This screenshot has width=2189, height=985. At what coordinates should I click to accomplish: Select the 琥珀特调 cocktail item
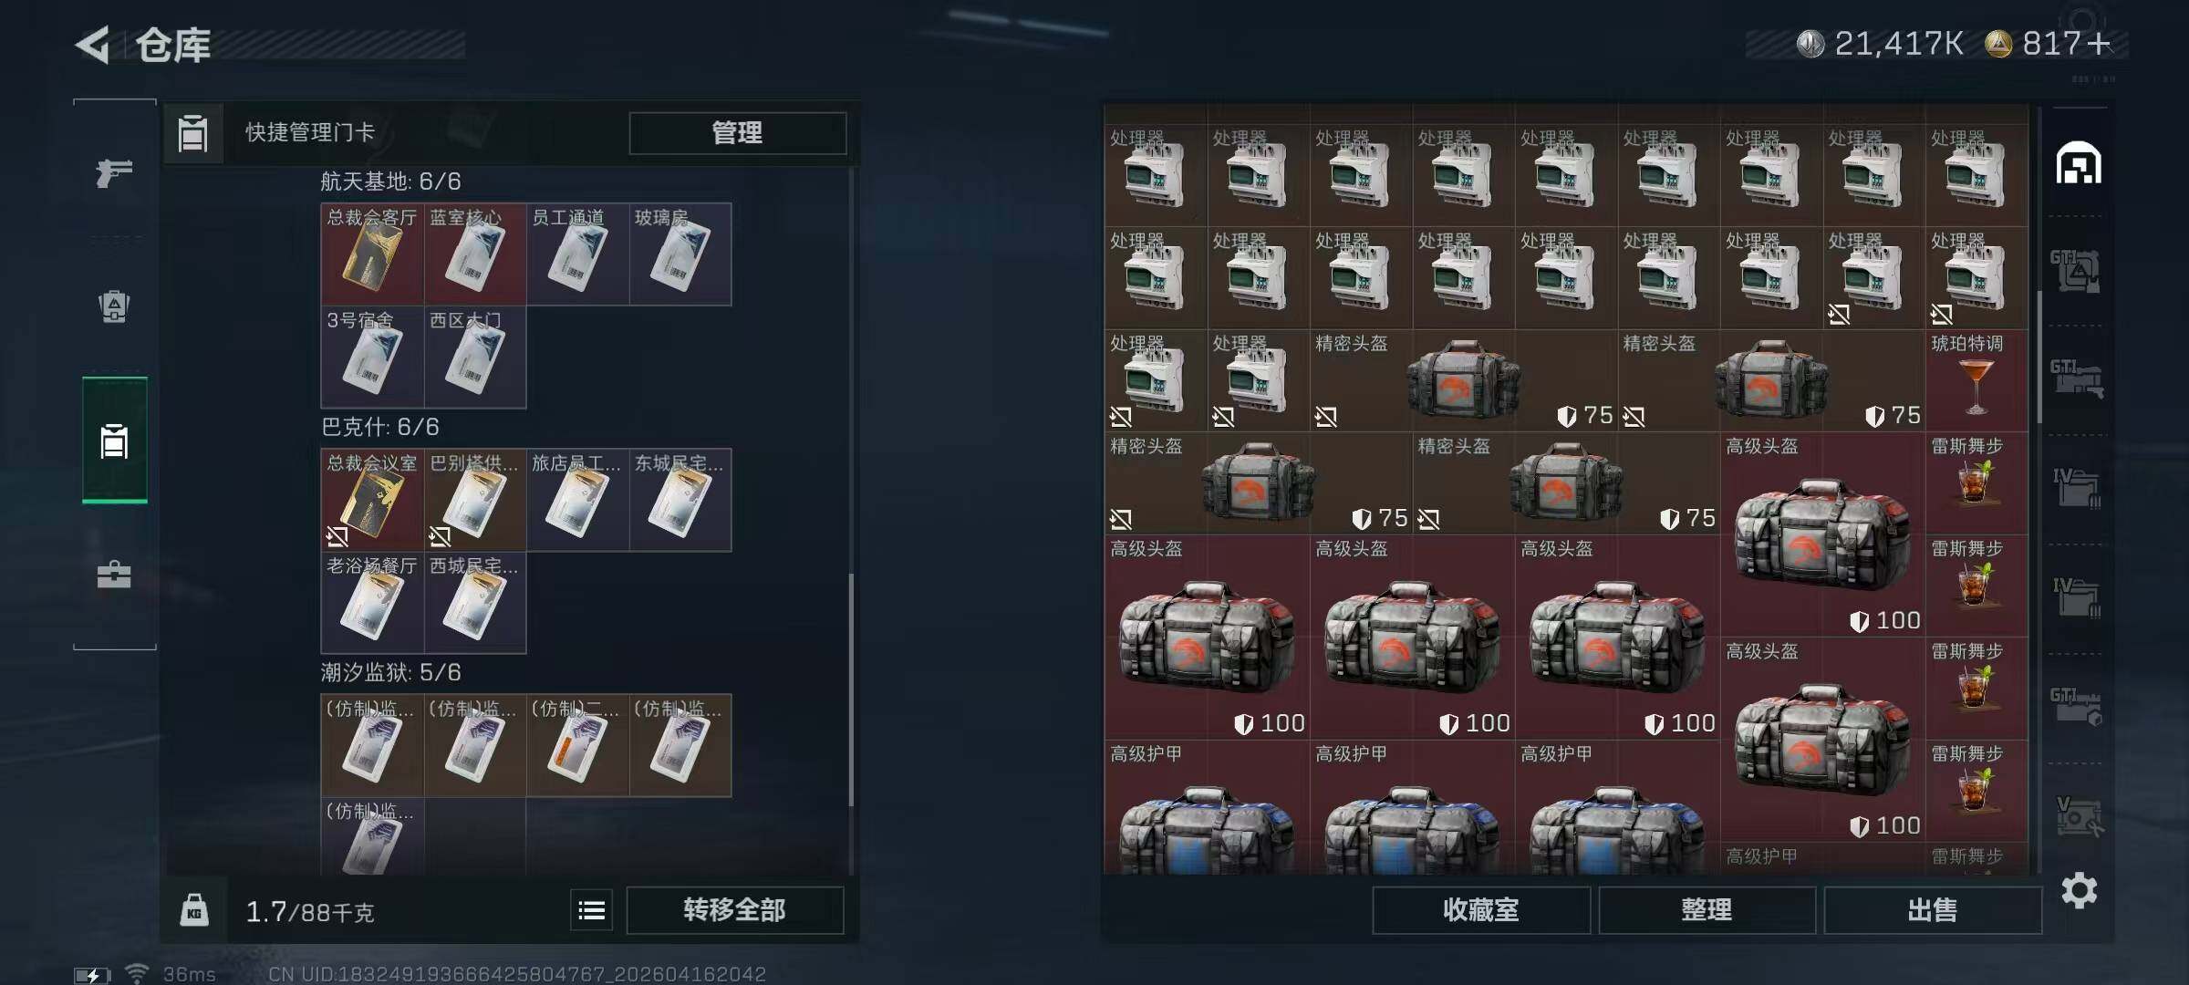click(x=1976, y=380)
